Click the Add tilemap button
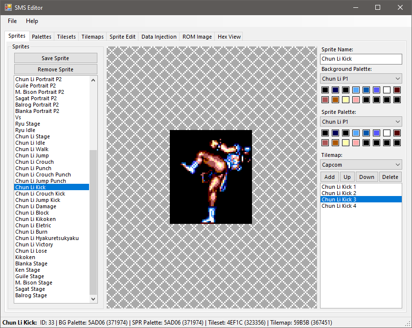 pyautogui.click(x=329, y=177)
